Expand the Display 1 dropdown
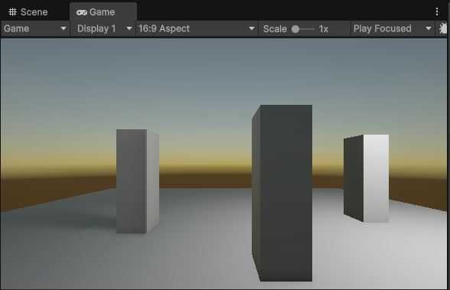This screenshot has height=290, width=450. click(x=103, y=28)
